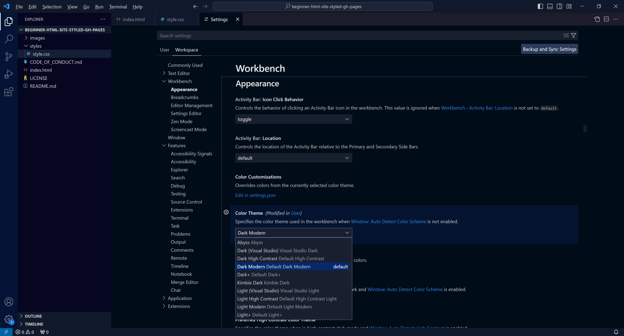Expand the Text Editor settings section
The width and height of the screenshot is (624, 336).
pyautogui.click(x=164, y=73)
